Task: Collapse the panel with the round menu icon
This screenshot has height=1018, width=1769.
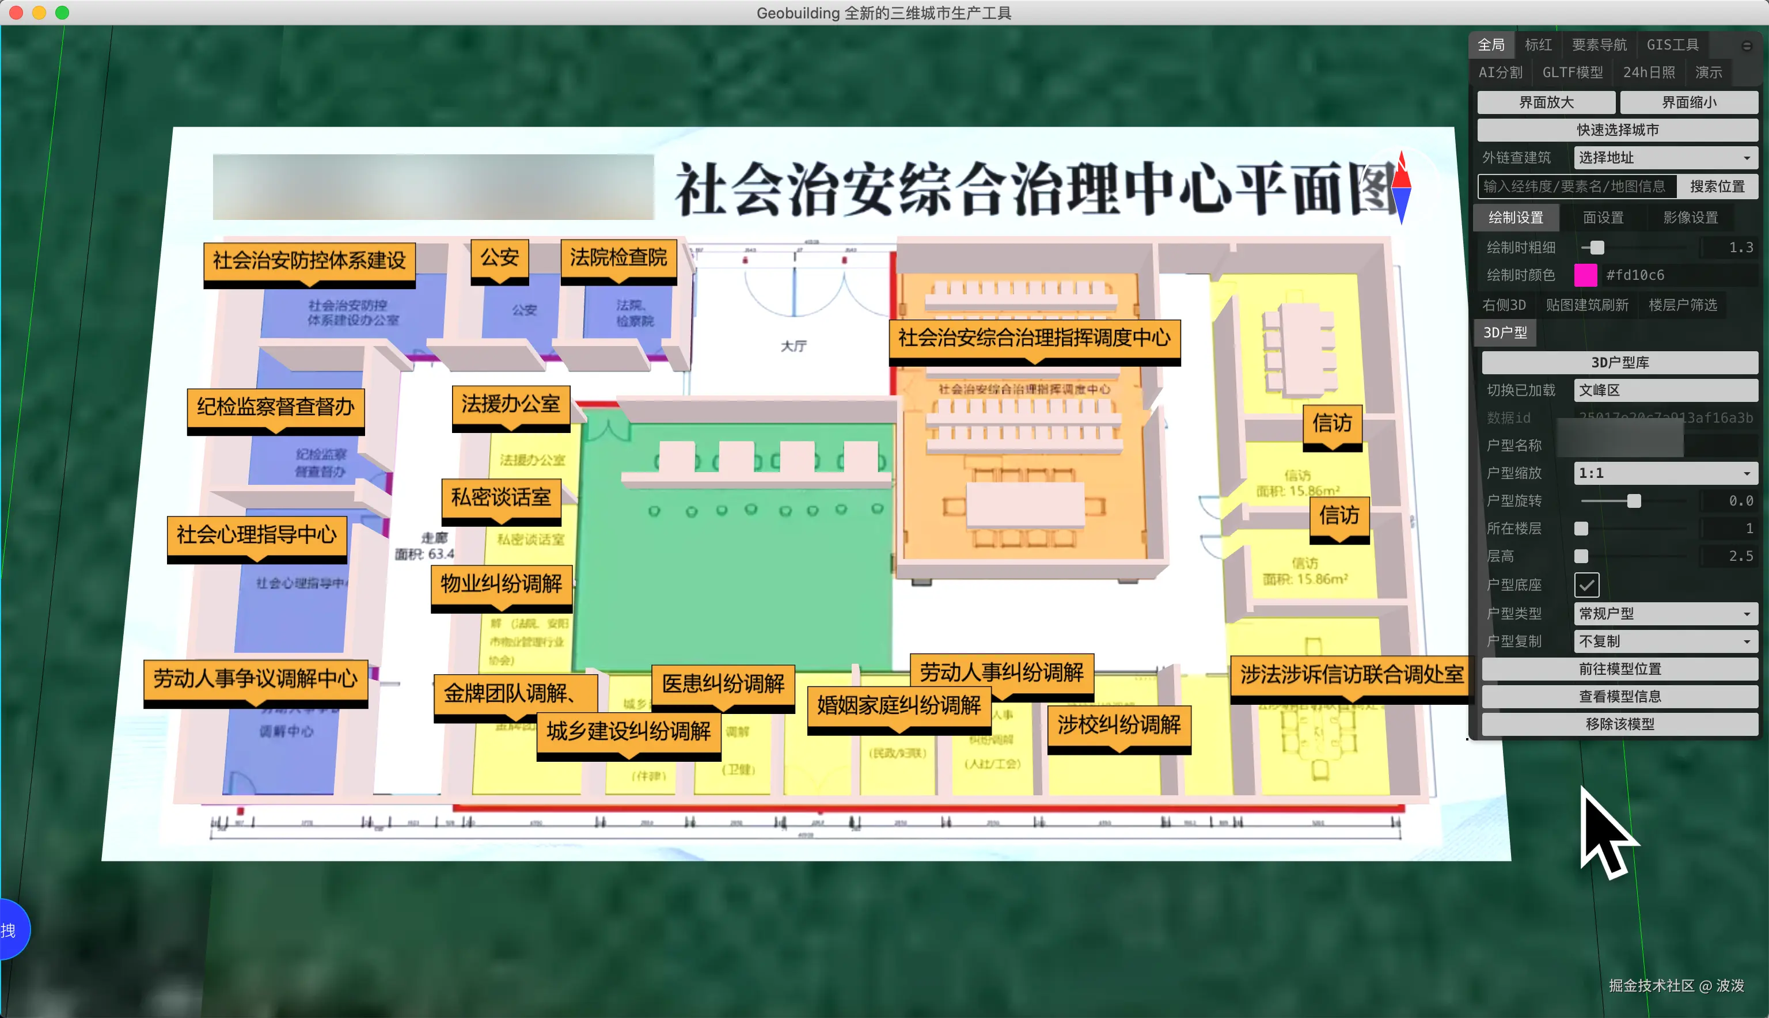Action: [x=1746, y=46]
